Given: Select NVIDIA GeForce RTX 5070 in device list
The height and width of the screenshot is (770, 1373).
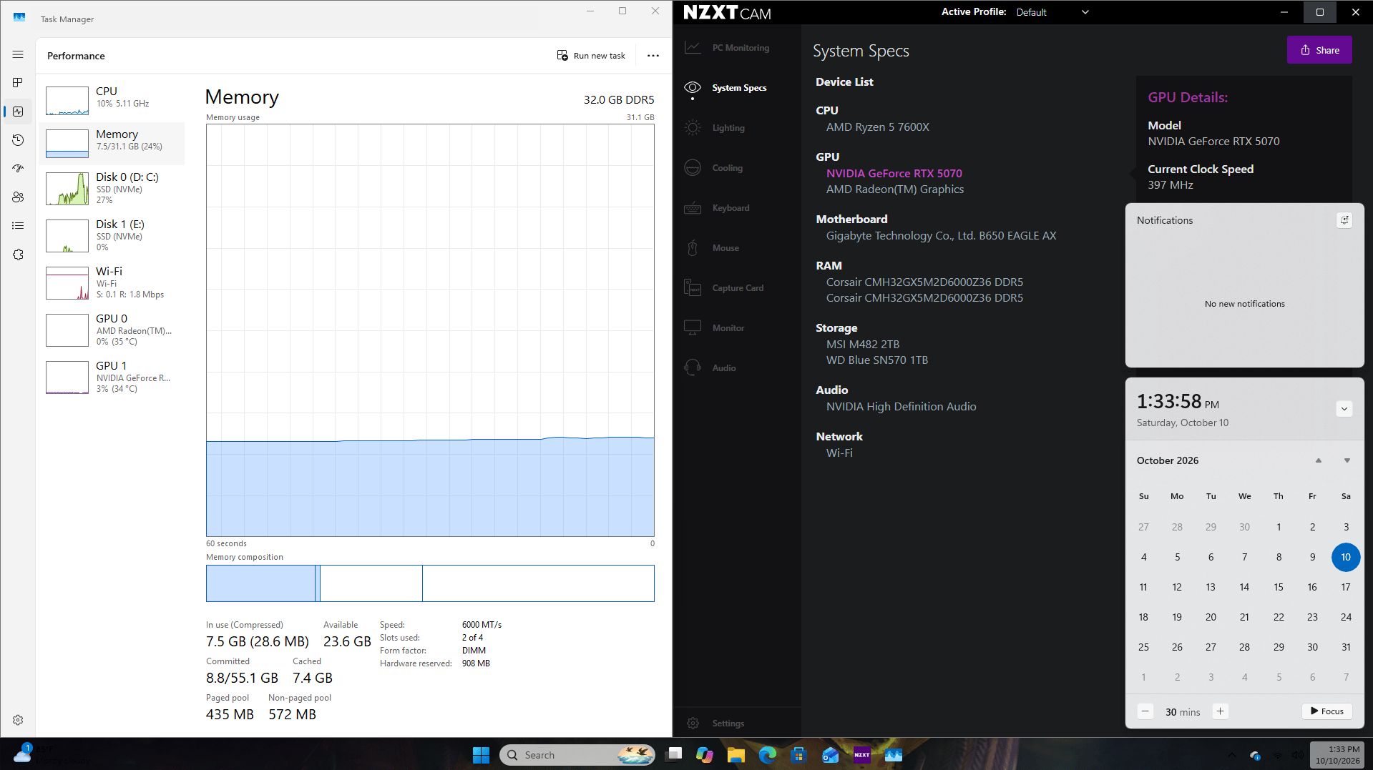Looking at the screenshot, I should pos(894,173).
